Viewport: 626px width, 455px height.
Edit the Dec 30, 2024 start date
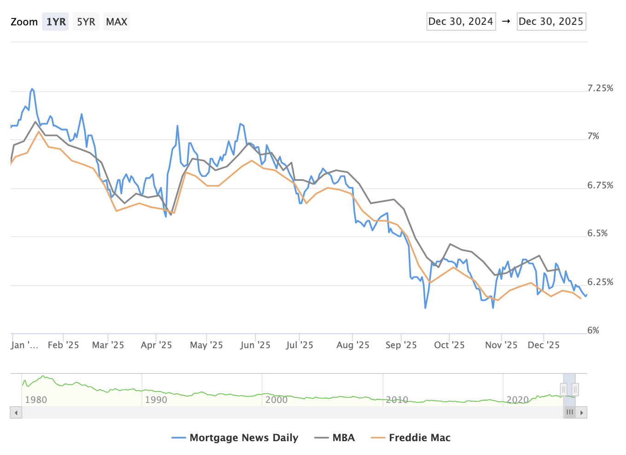click(461, 22)
